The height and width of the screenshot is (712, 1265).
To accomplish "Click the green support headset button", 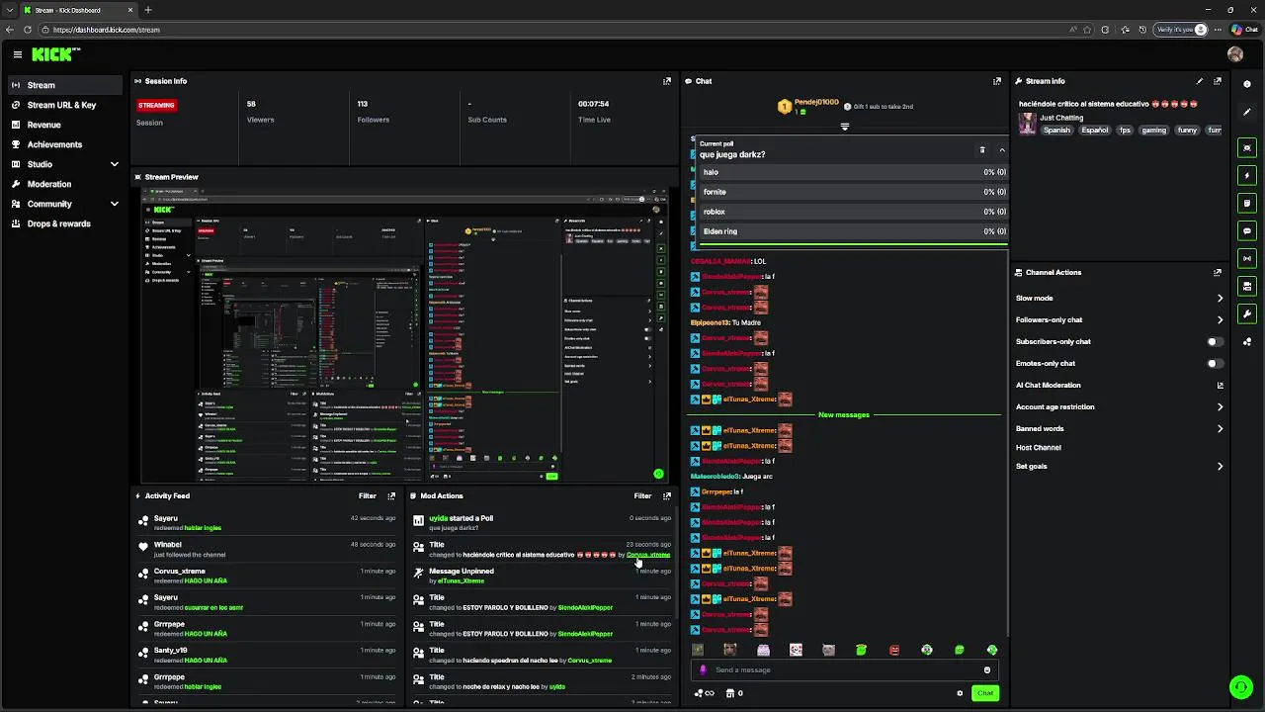I will (x=1240, y=686).
